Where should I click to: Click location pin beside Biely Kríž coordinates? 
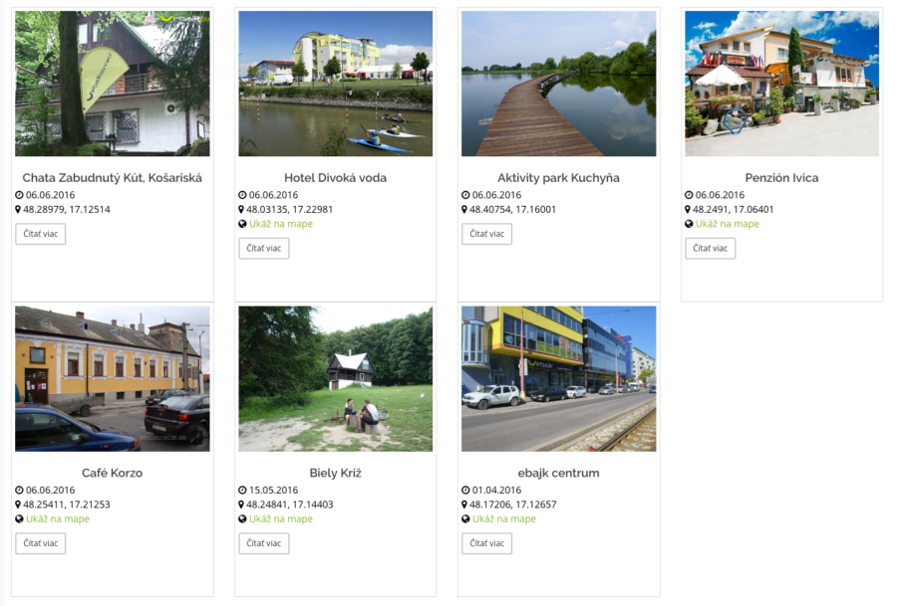click(x=241, y=505)
